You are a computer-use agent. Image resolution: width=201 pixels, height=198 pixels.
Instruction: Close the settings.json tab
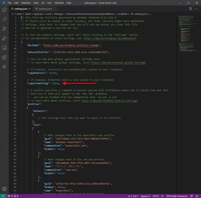[x=30, y=9]
